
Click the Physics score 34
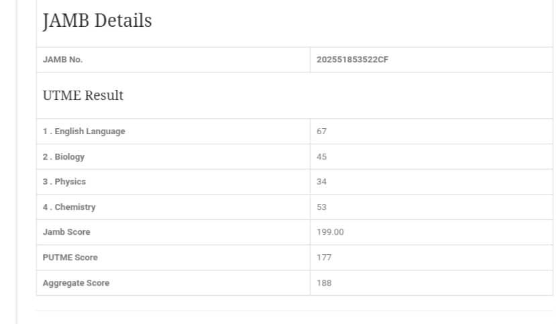pyautogui.click(x=322, y=182)
